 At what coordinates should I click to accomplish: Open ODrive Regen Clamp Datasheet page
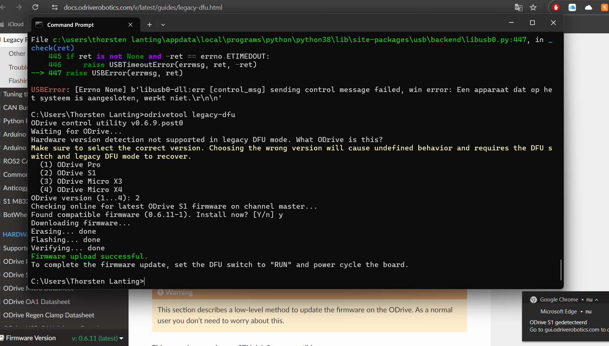coord(49,315)
